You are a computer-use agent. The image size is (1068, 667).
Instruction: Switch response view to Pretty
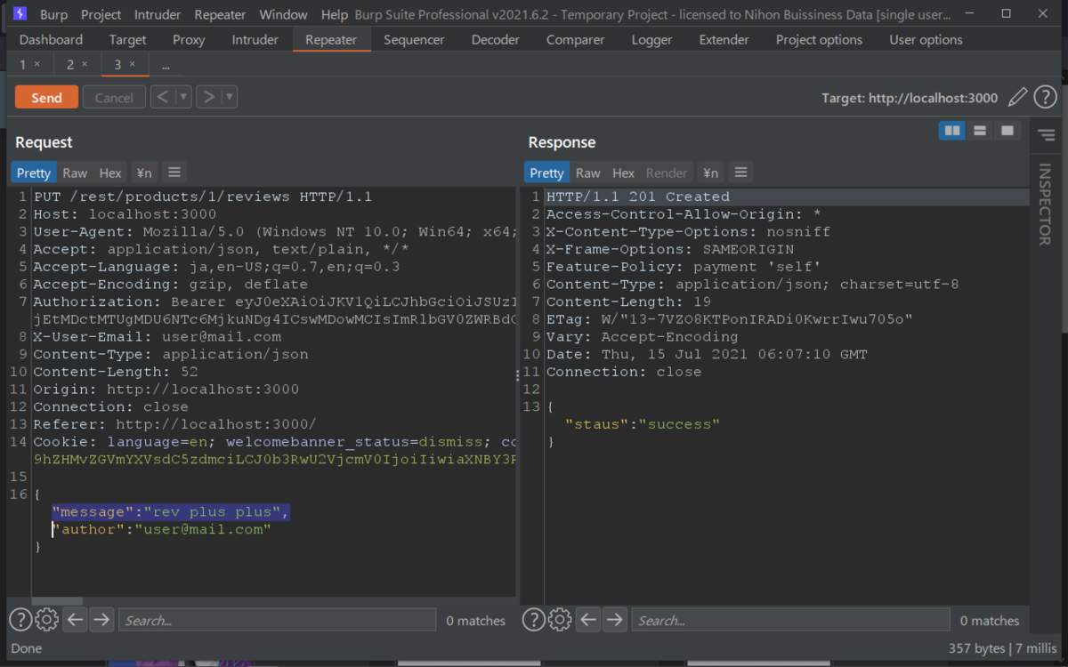(x=546, y=173)
